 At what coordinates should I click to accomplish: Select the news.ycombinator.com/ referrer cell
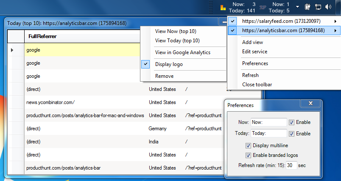click(86, 102)
